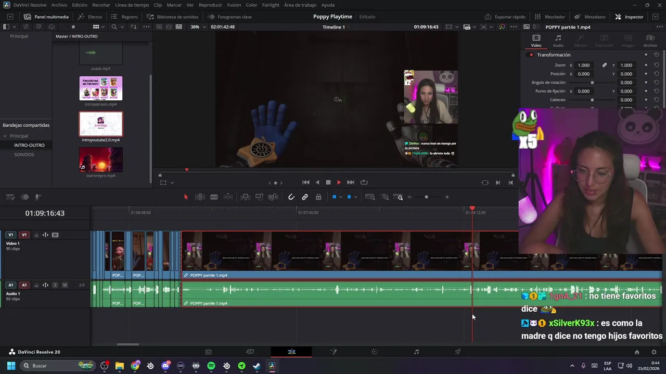Image resolution: width=666 pixels, height=374 pixels.
Task: Click Full Extent Zoom icon
Action: pyautogui.click(x=370, y=197)
